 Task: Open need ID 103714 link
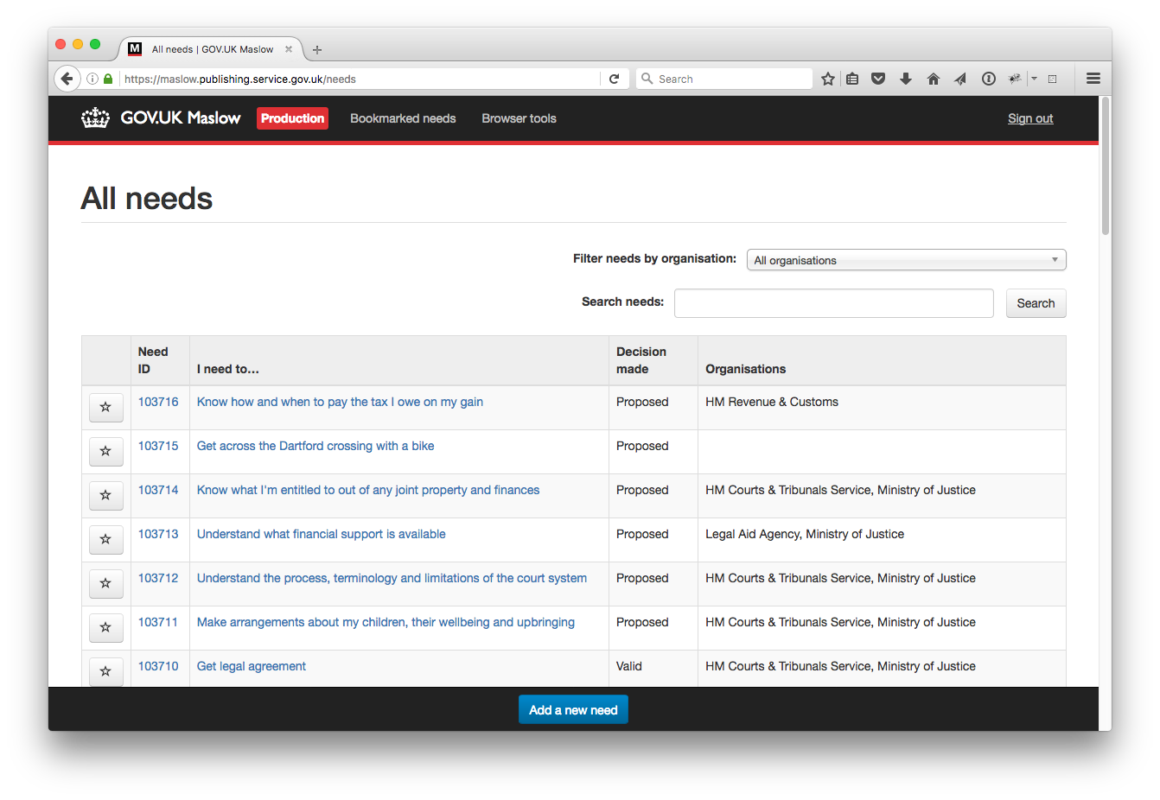(158, 490)
